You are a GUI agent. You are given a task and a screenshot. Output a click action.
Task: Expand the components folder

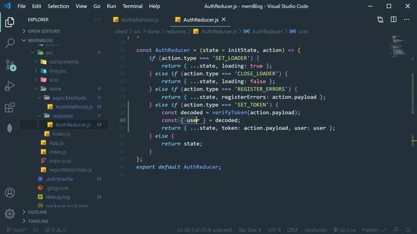64,62
